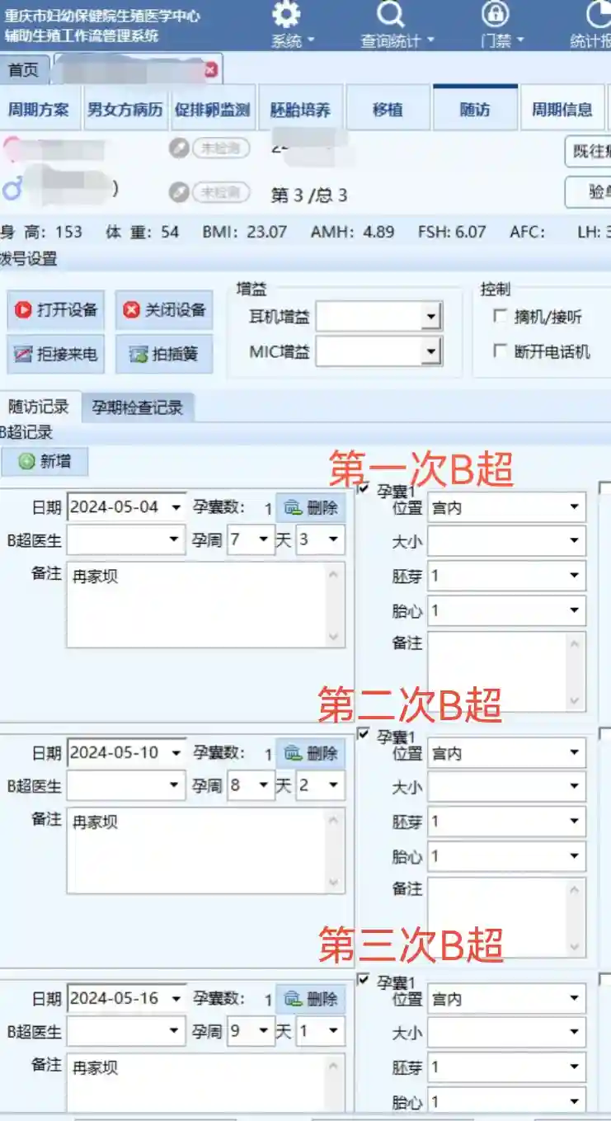Expand the 耳机增益 dropdown
Image resolution: width=611 pixels, height=1121 pixels.
pos(430,316)
